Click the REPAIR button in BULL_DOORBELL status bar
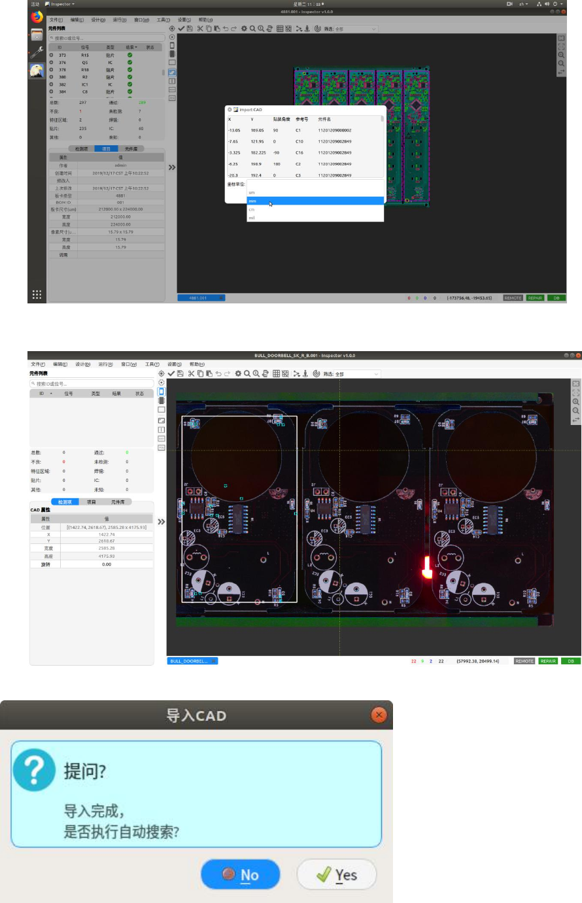 click(548, 661)
